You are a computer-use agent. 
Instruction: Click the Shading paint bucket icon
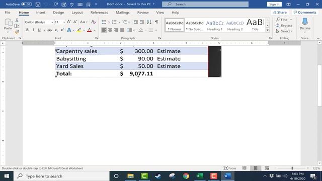coord(141,30)
